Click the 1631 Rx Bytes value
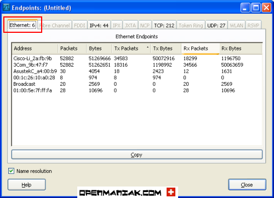 [x=226, y=71]
